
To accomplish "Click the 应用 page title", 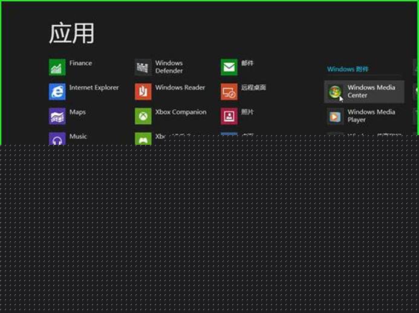I will 71,33.
